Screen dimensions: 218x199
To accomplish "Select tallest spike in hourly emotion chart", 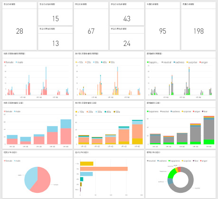I will pyautogui.click(x=189, y=81).
